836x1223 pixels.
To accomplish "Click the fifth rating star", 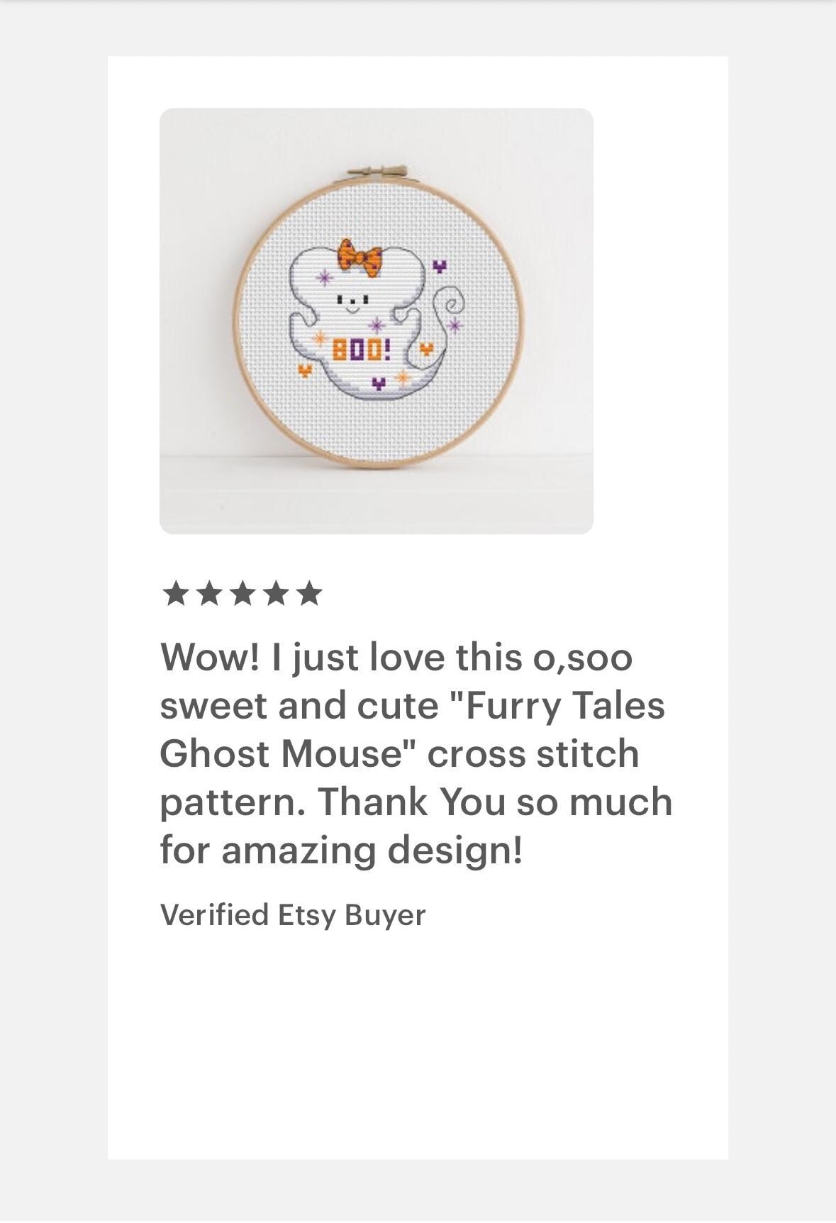I will pos(309,593).
